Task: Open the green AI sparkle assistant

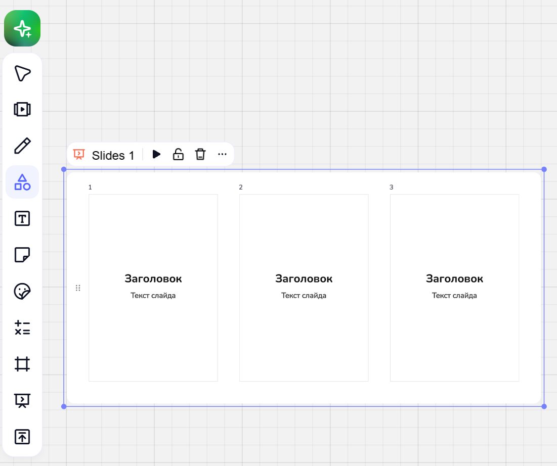Action: (22, 28)
